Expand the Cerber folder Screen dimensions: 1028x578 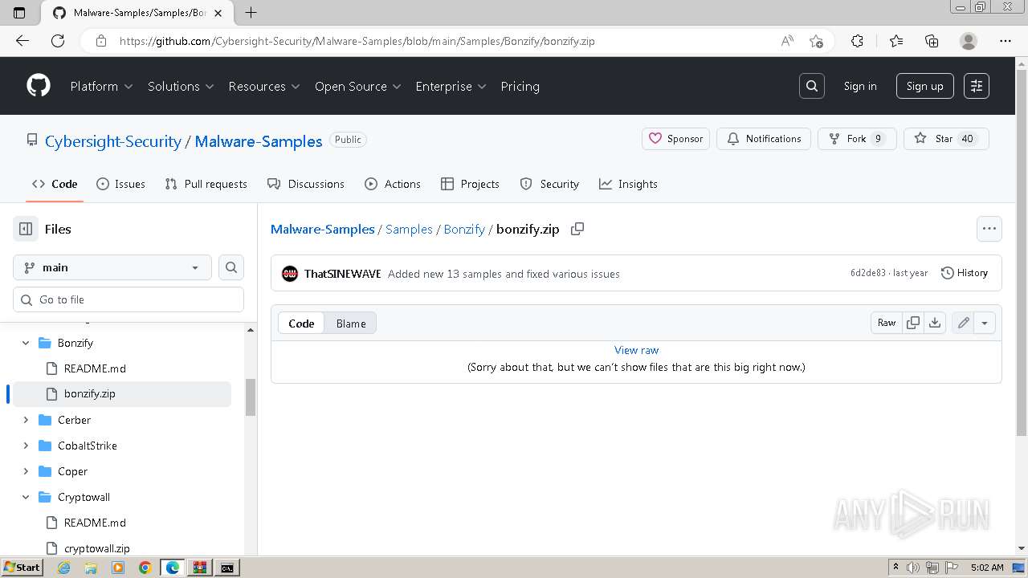pos(26,420)
